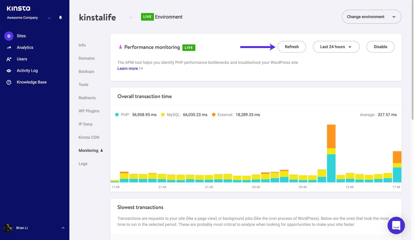Click the Activity Log eye icon
This screenshot has height=240, width=414.
coord(9,71)
